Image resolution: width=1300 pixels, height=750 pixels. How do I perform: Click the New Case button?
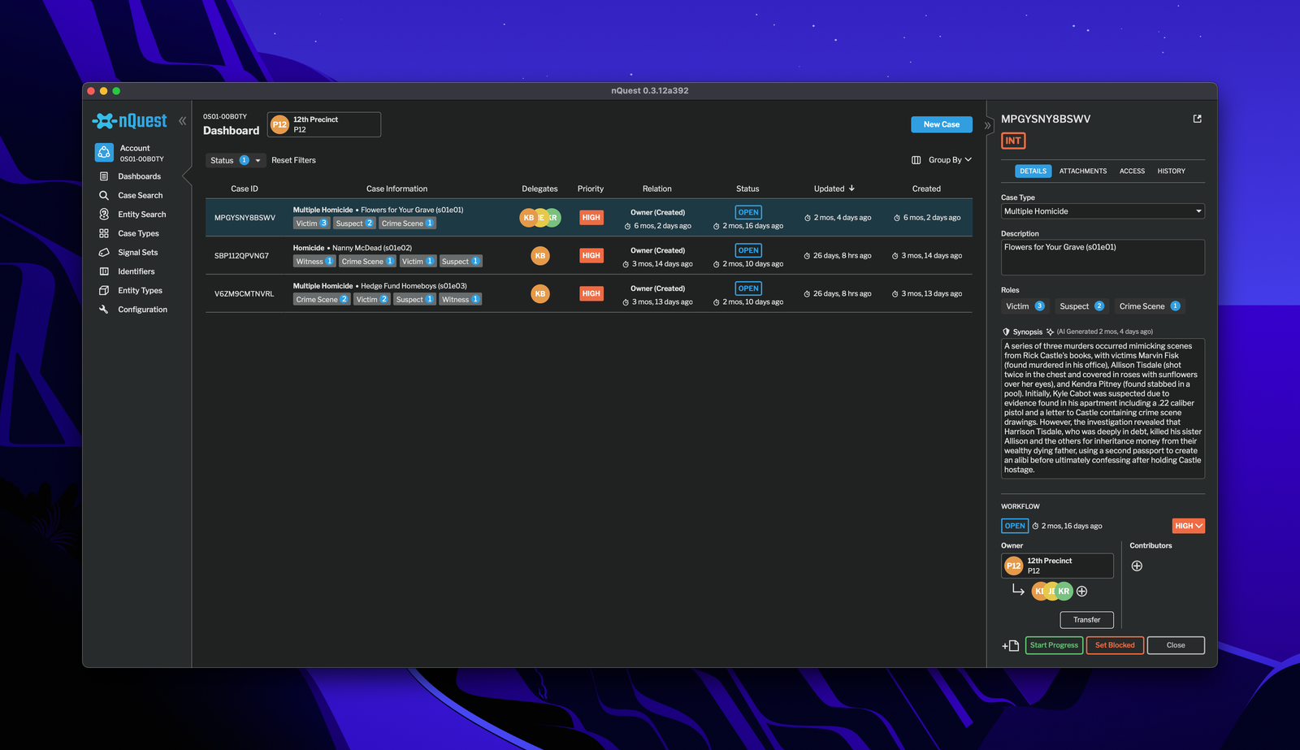(942, 124)
